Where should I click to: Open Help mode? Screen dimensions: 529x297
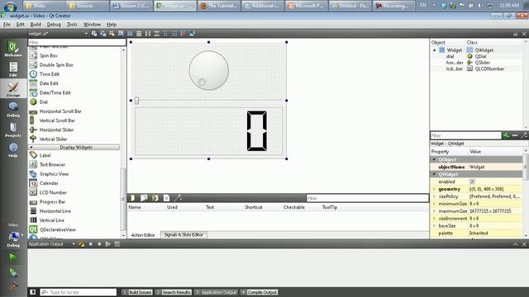[x=13, y=150]
